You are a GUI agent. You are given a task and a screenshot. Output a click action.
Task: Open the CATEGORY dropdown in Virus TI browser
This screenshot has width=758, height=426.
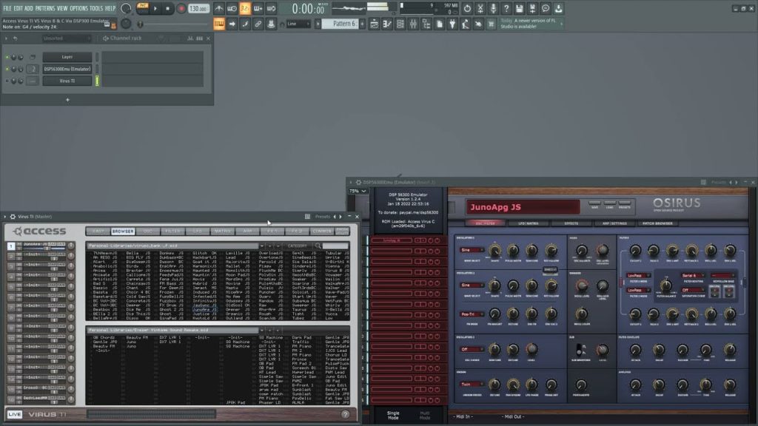coord(297,246)
